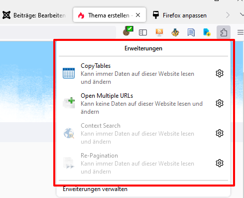This screenshot has width=244, height=198.
Task: Click the Context Search globe icon
Action: coord(69,133)
